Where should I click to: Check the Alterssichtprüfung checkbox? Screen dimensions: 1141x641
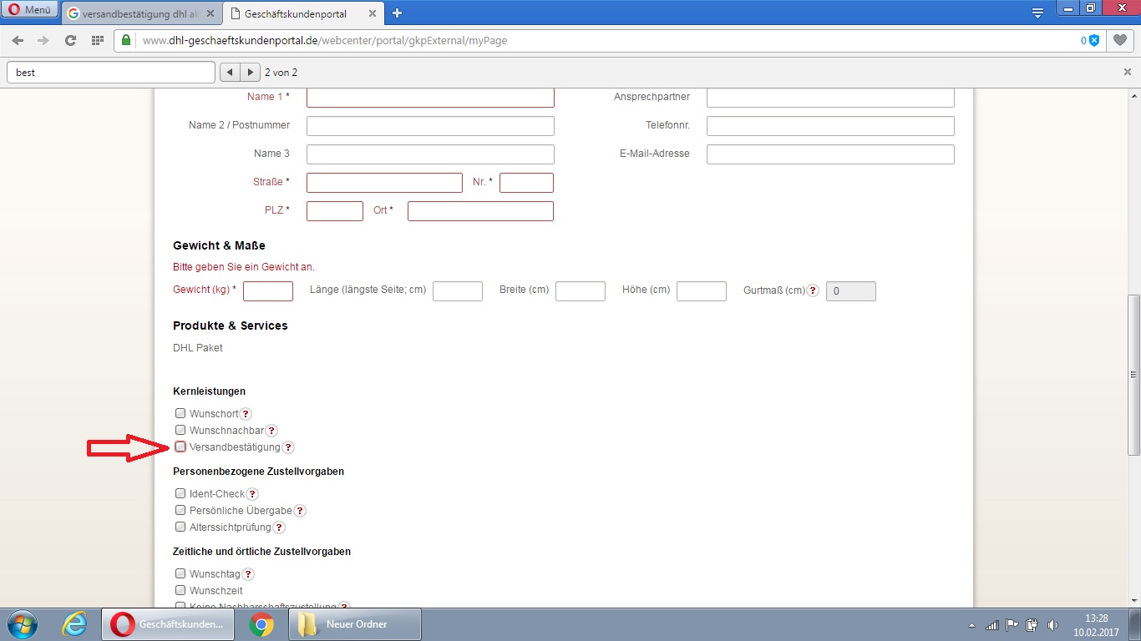(180, 527)
